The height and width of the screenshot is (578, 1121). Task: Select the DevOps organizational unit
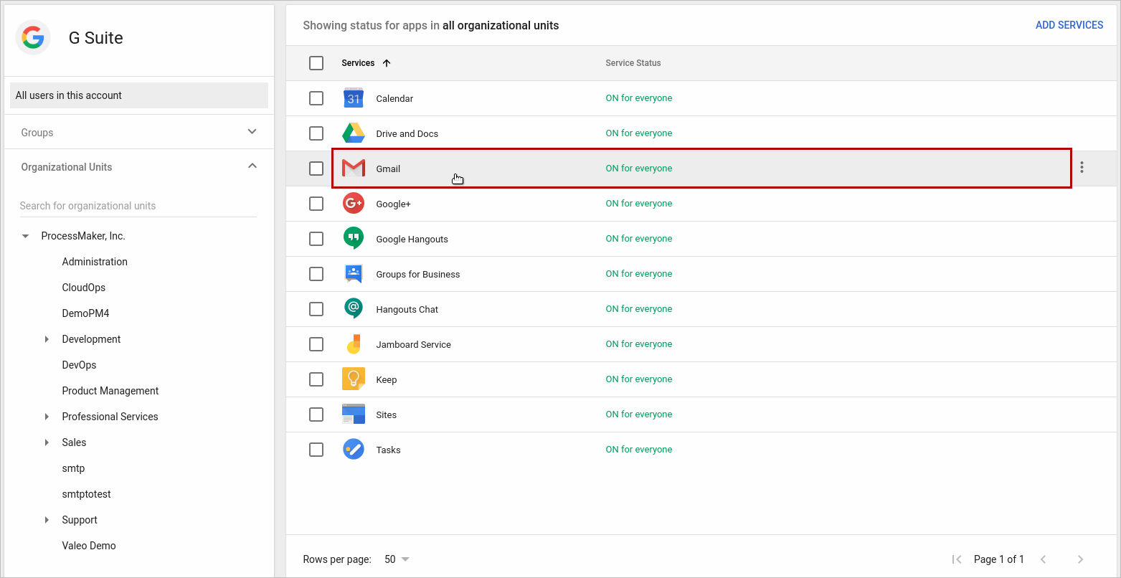(79, 365)
